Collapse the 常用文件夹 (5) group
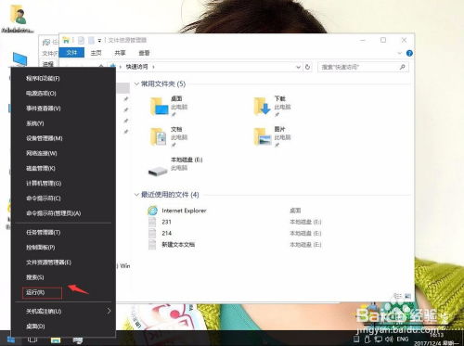This screenshot has height=346, width=464. tap(136, 83)
